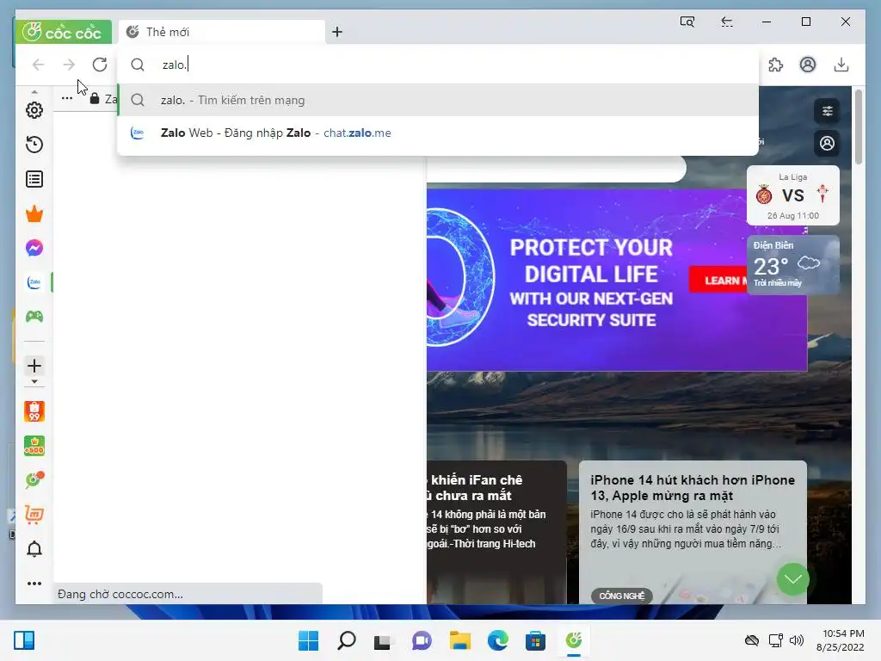Screen dimensions: 881x661
Task: Open sidebar more options three dots
Action: 34,584
